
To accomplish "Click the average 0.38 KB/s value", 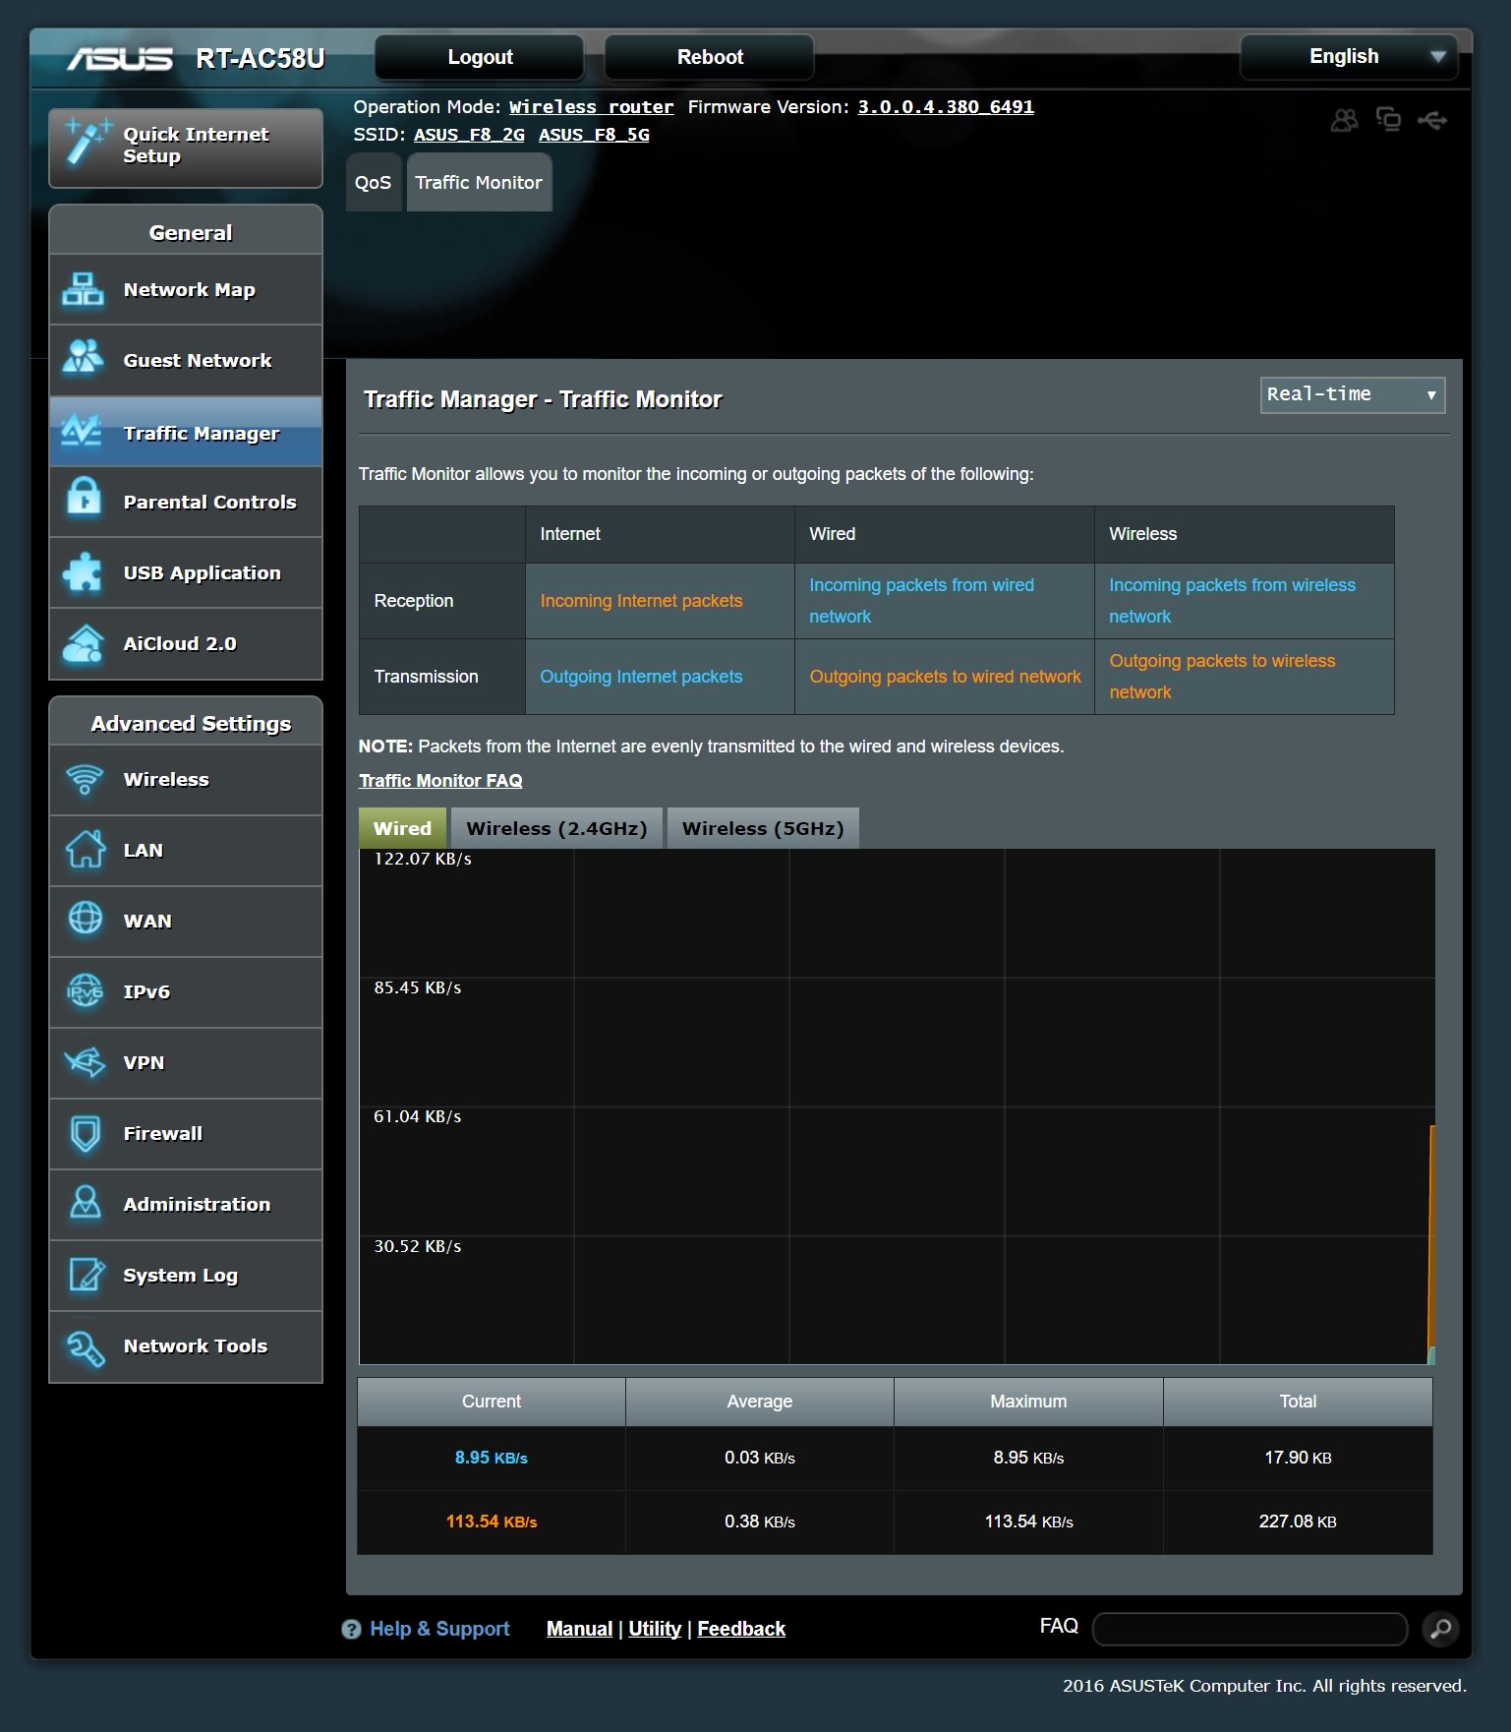I will (760, 1522).
